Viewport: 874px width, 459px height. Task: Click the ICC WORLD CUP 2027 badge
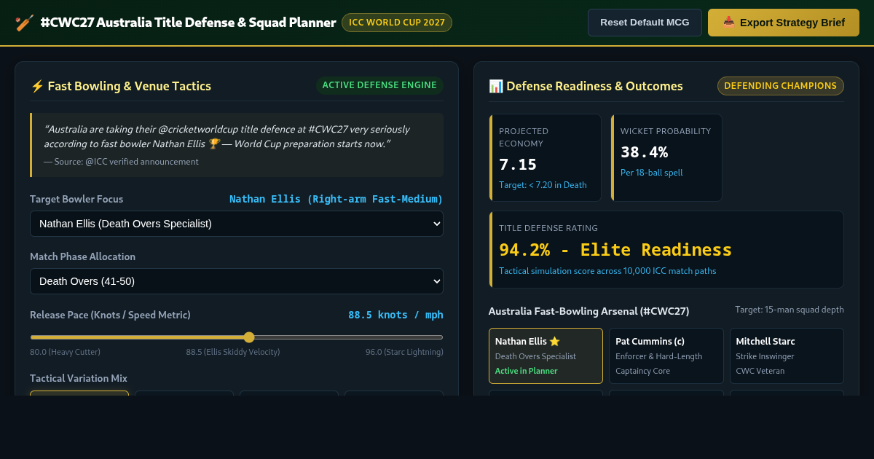[397, 23]
